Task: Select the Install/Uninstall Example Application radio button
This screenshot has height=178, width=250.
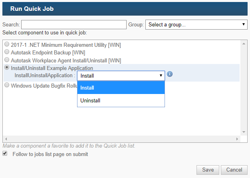Action: [x=7, y=67]
